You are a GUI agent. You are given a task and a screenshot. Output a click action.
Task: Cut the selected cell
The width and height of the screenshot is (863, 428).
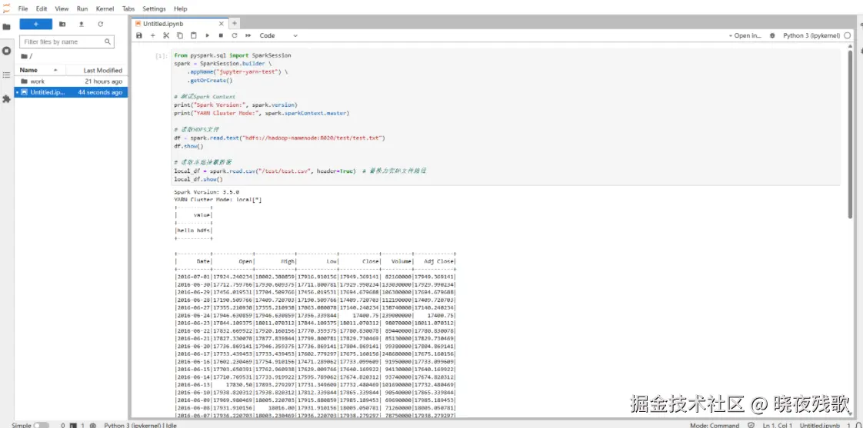166,35
